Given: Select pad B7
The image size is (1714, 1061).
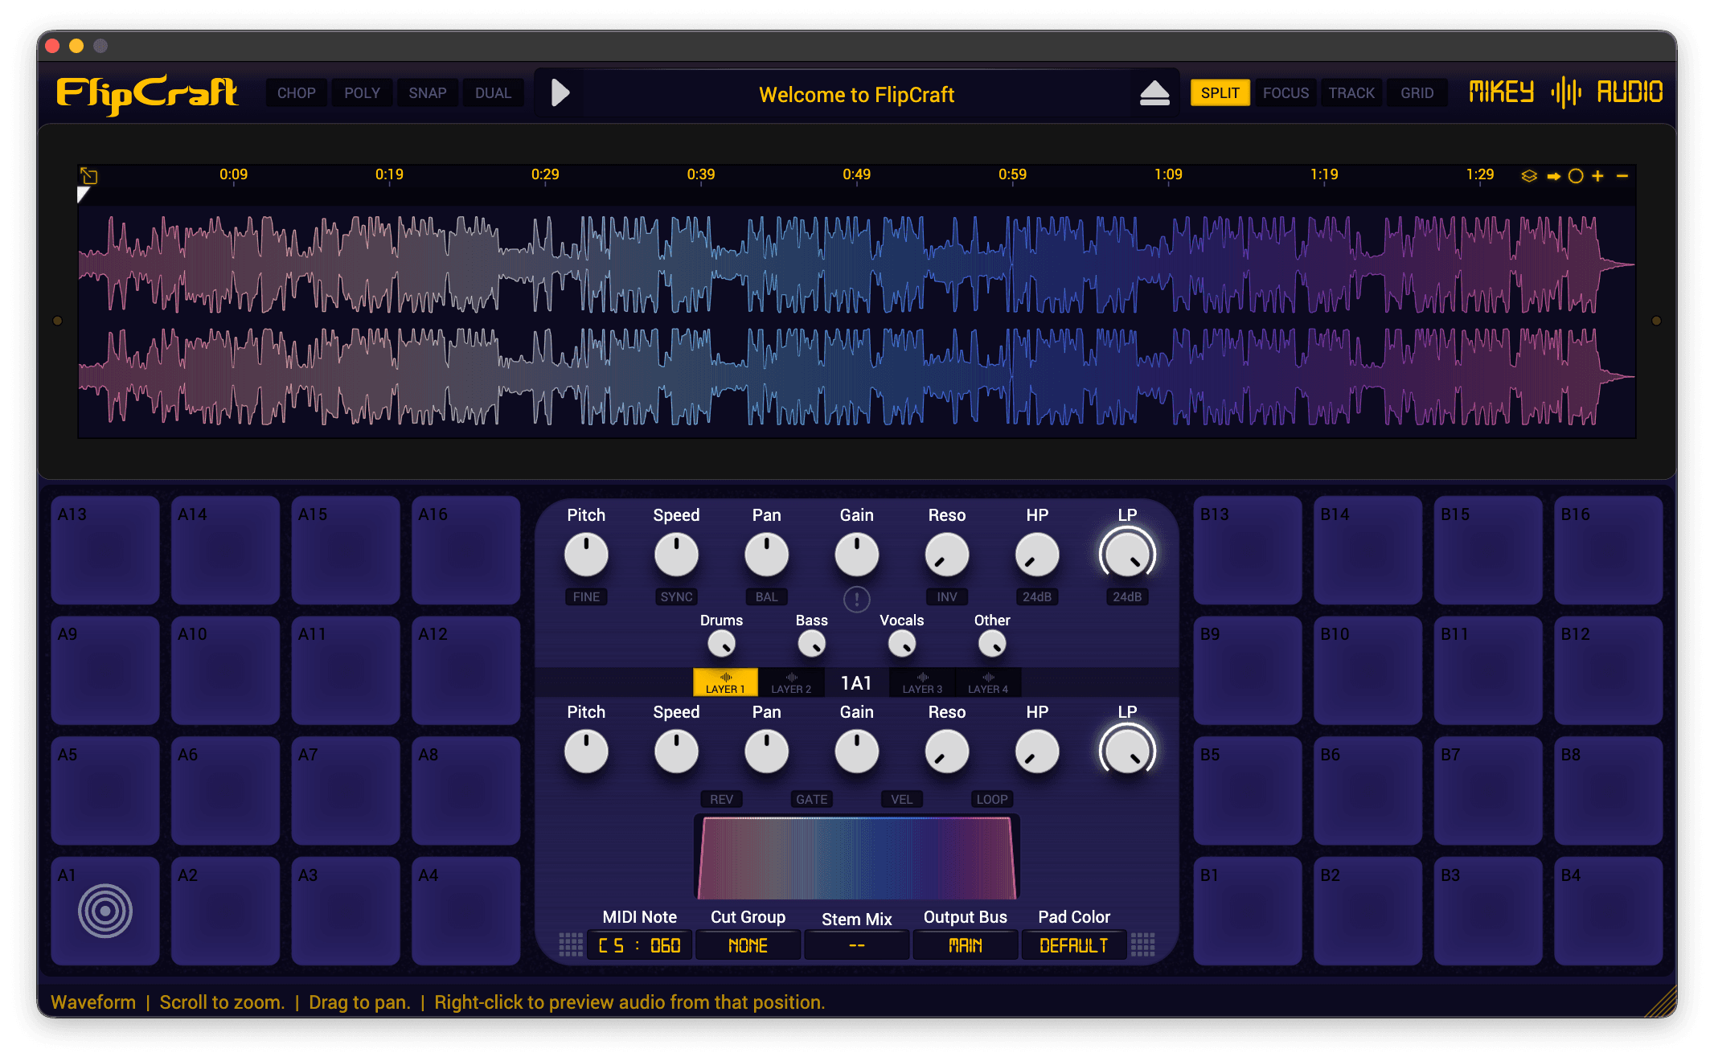Looking at the screenshot, I should [x=1487, y=790].
